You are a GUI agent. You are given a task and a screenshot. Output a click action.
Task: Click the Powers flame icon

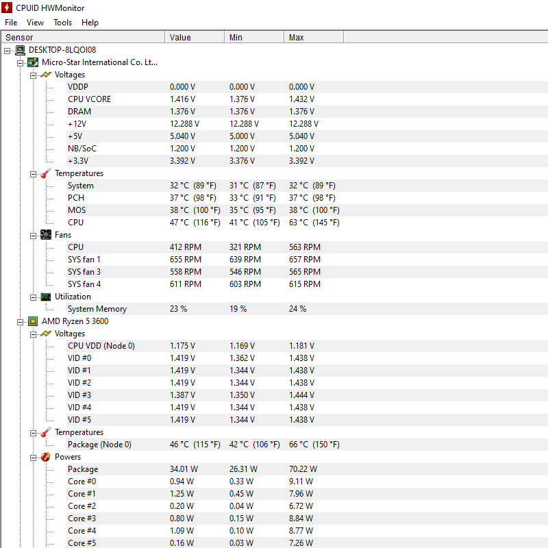click(x=46, y=457)
